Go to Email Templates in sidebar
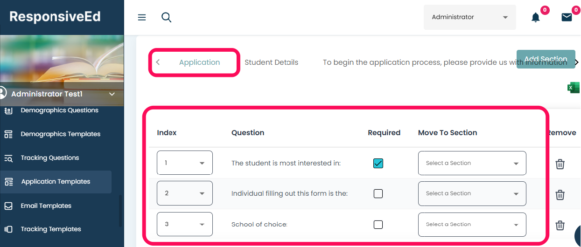This screenshot has height=247, width=581. pos(46,206)
